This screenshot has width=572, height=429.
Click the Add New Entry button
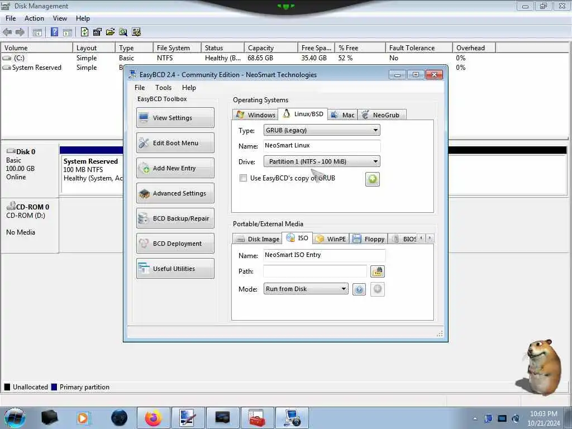pyautogui.click(x=175, y=168)
